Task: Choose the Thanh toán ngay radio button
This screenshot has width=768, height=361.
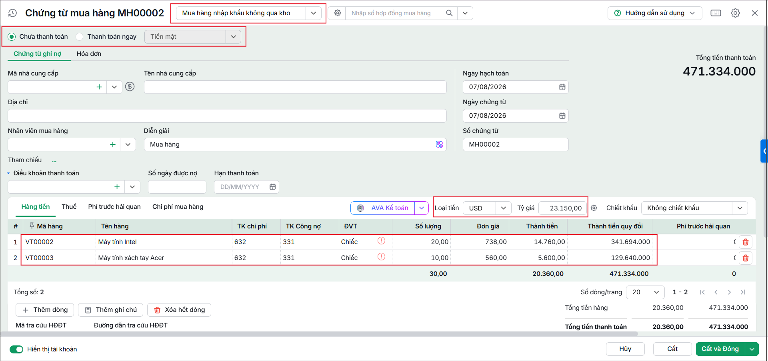Action: pyautogui.click(x=80, y=37)
